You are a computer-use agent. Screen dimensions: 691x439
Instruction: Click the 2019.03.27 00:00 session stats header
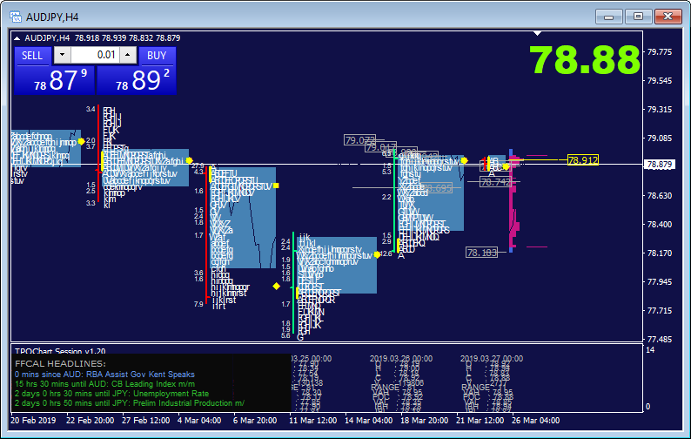pyautogui.click(x=492, y=359)
